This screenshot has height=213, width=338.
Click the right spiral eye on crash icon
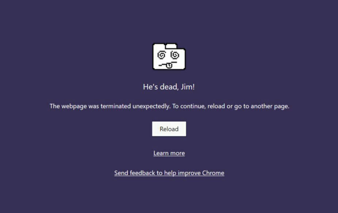(175, 55)
